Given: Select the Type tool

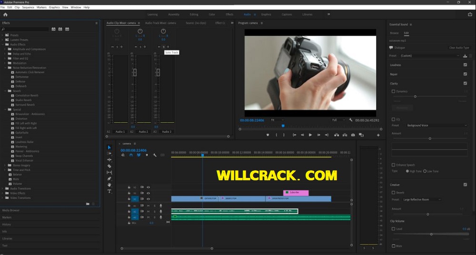Looking at the screenshot, I should [x=109, y=191].
